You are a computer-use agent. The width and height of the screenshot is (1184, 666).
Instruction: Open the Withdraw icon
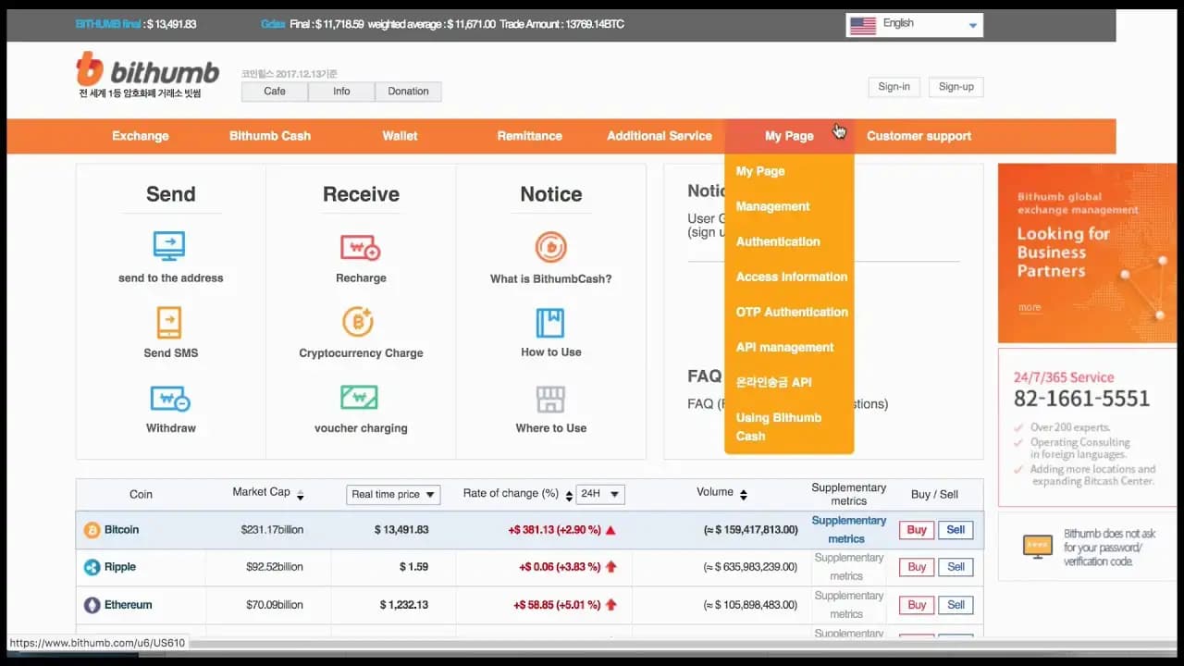point(170,399)
